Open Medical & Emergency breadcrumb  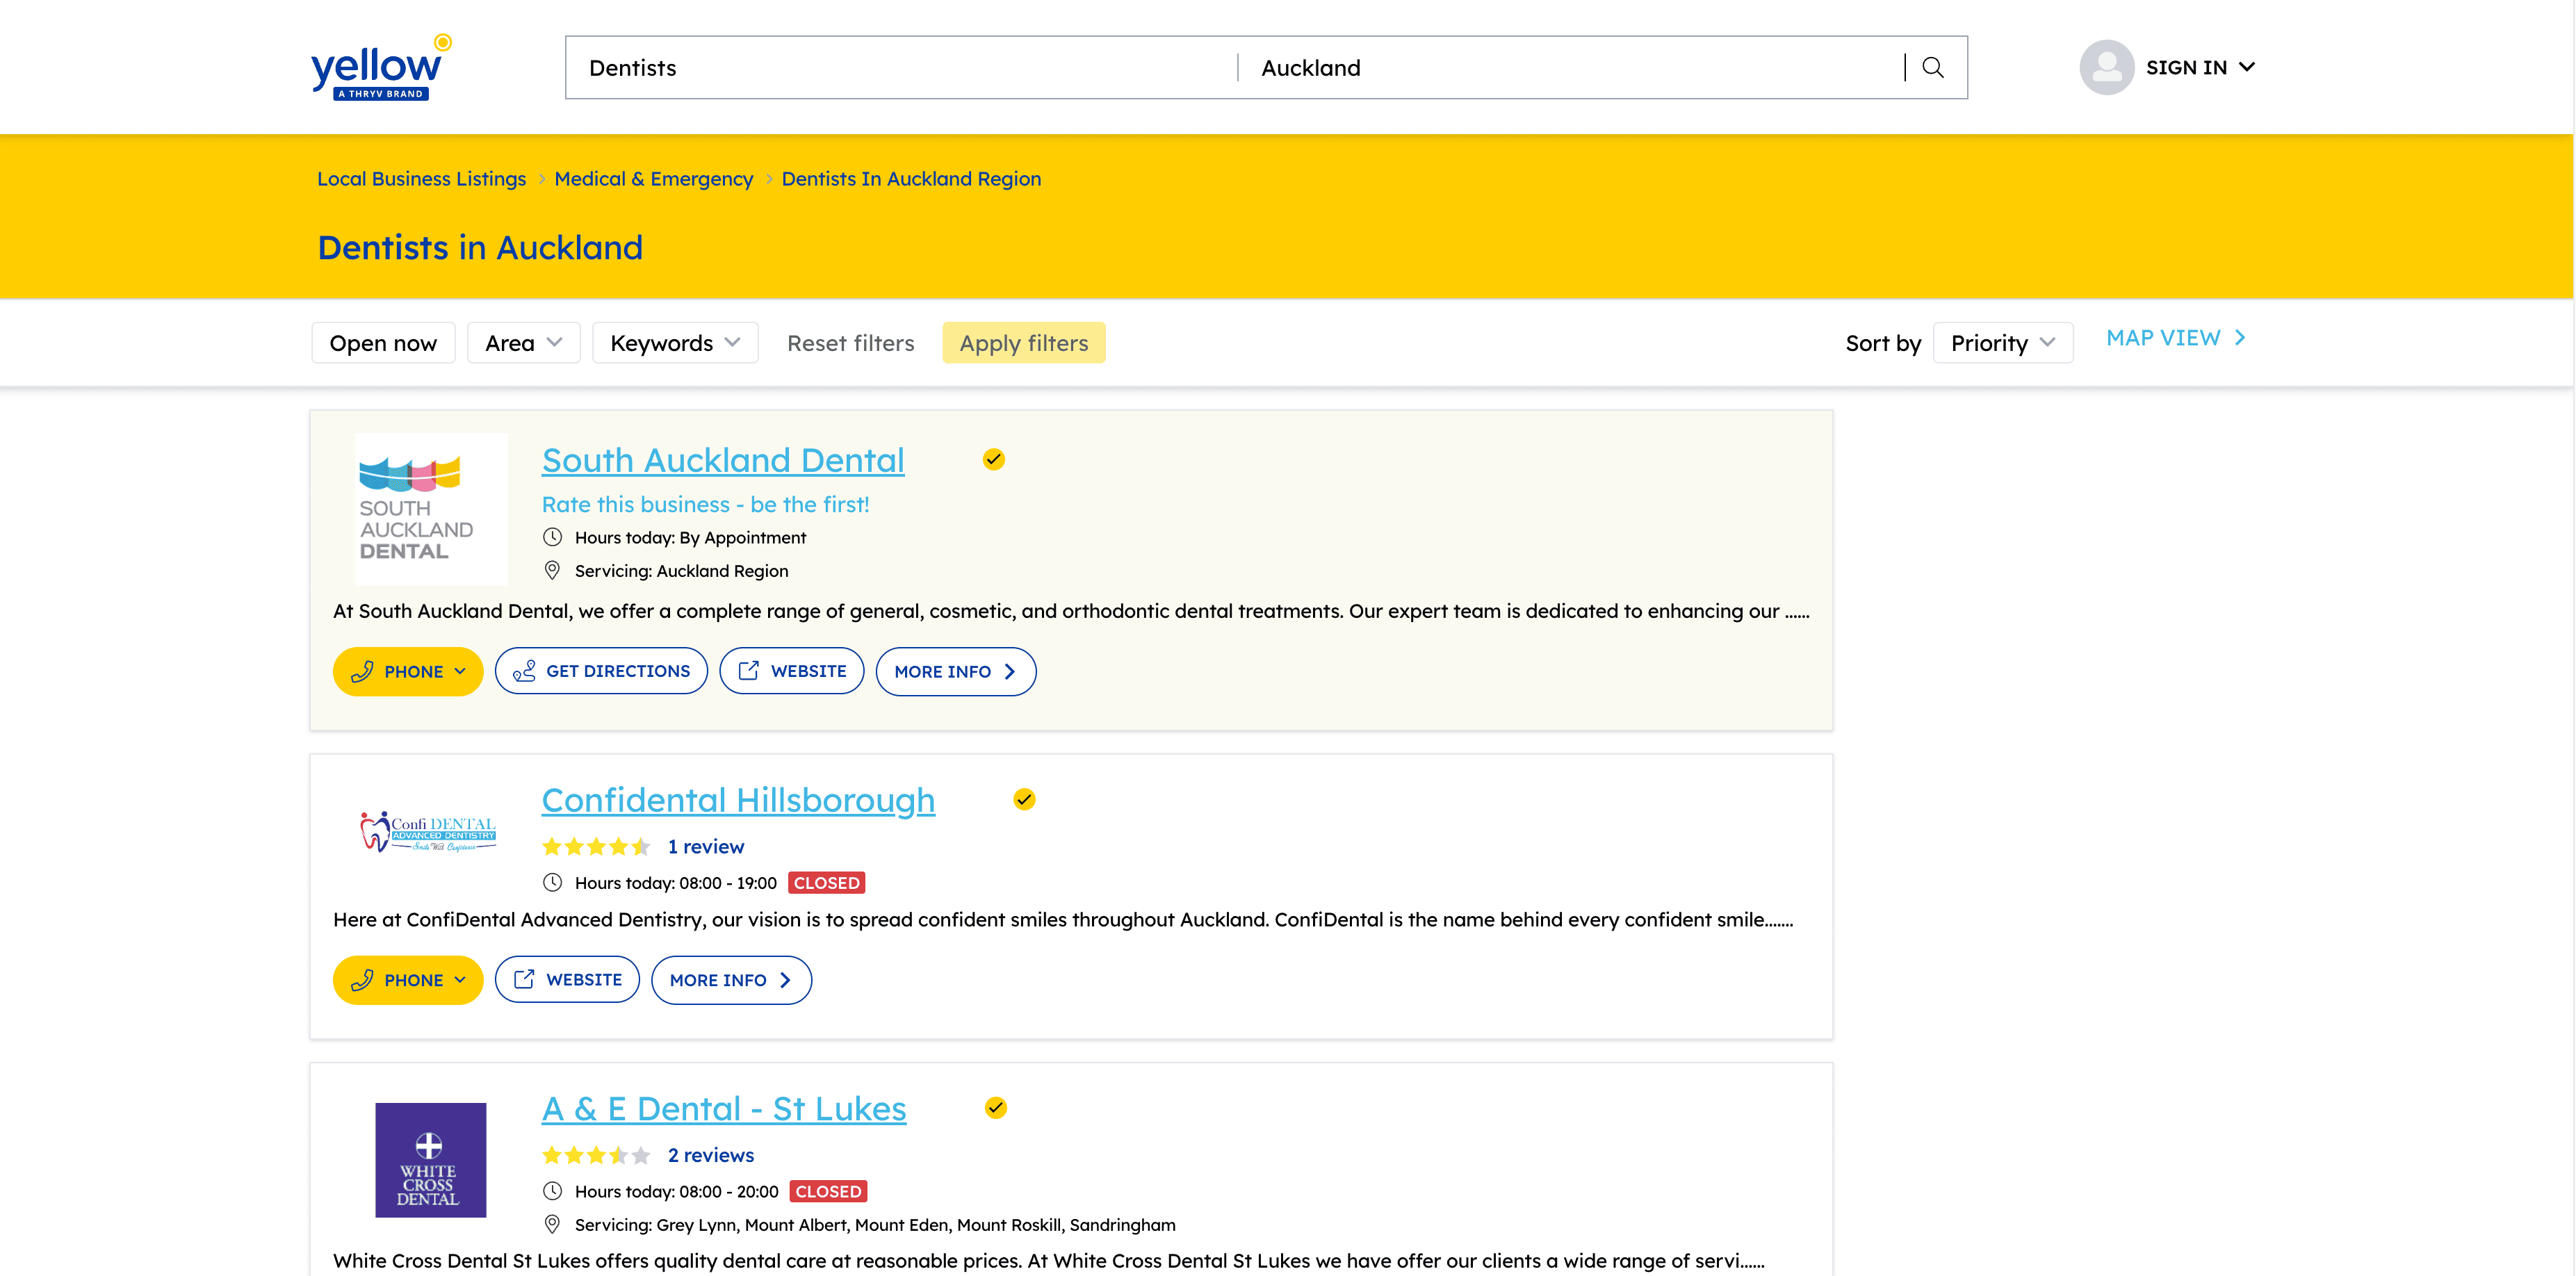pyautogui.click(x=653, y=179)
